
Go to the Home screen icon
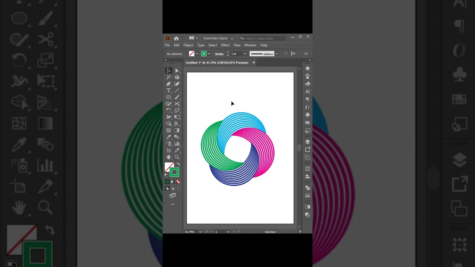(x=176, y=38)
